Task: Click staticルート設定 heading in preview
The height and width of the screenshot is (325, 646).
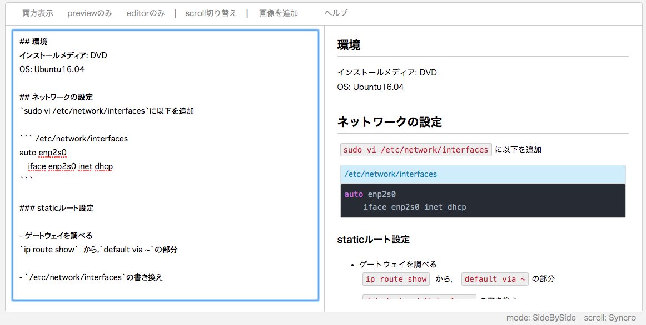Action: coord(373,240)
